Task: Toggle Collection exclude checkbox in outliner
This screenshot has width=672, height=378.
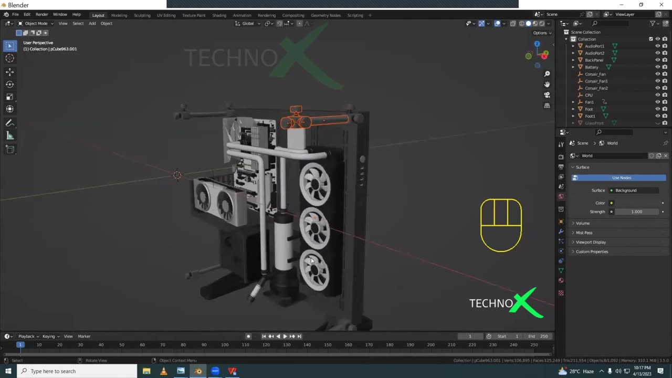Action: [651, 39]
